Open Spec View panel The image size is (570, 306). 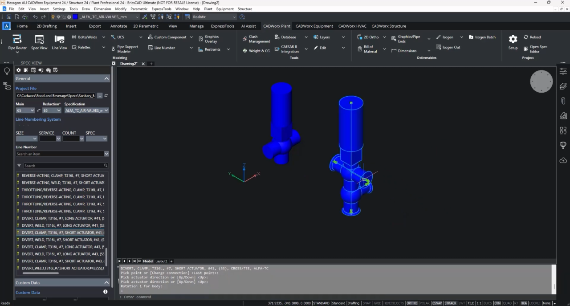[39, 42]
